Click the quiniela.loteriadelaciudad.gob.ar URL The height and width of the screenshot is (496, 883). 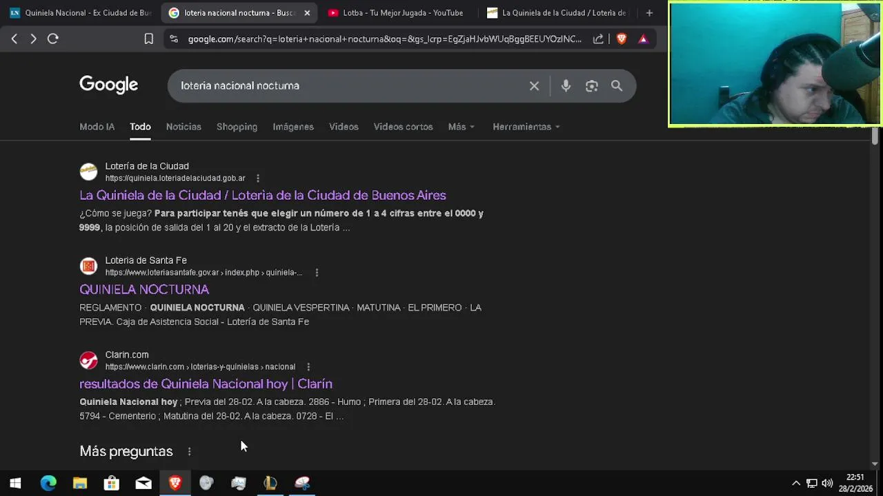coord(175,178)
